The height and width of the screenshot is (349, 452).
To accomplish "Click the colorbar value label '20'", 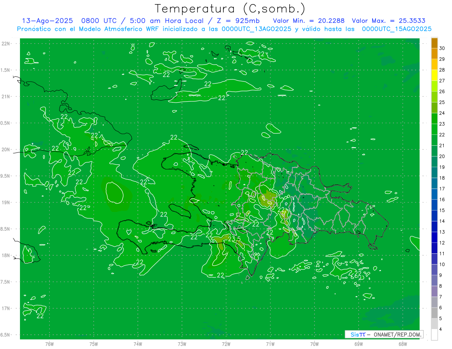I will pyautogui.click(x=442, y=156).
